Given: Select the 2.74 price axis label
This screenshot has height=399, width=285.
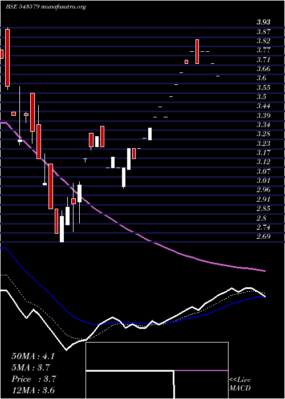Looking at the screenshot, I should 263,227.
